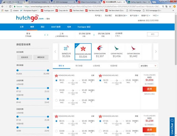Sort results by the flight duration tab

pyautogui.click(x=79, y=66)
